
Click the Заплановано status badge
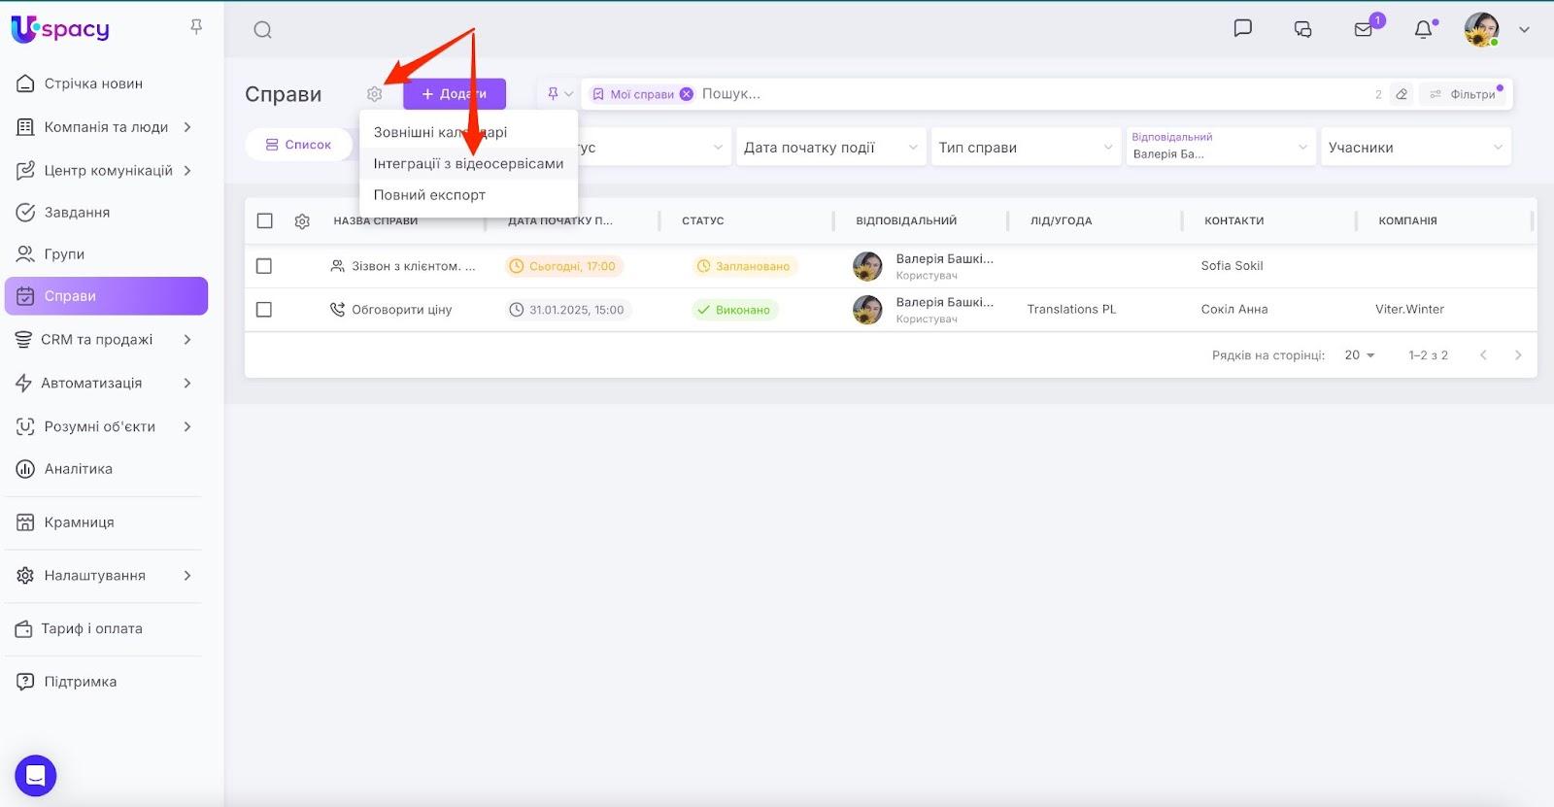(x=744, y=266)
